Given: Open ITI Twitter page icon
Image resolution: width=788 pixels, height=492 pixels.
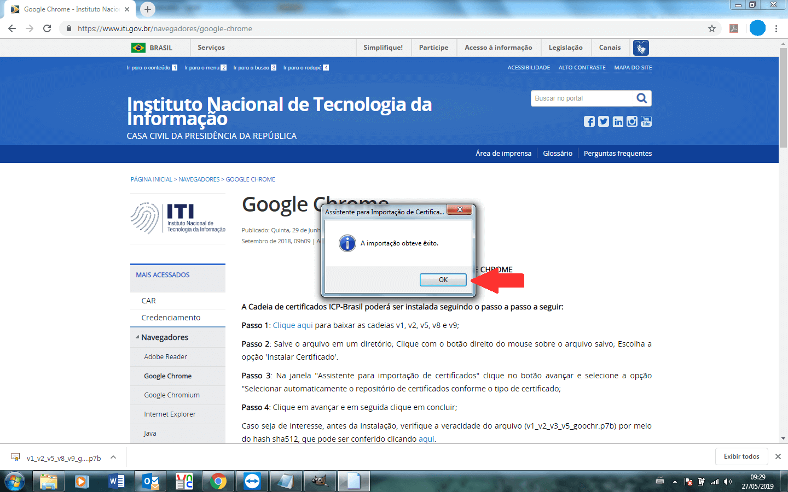Looking at the screenshot, I should [x=603, y=121].
